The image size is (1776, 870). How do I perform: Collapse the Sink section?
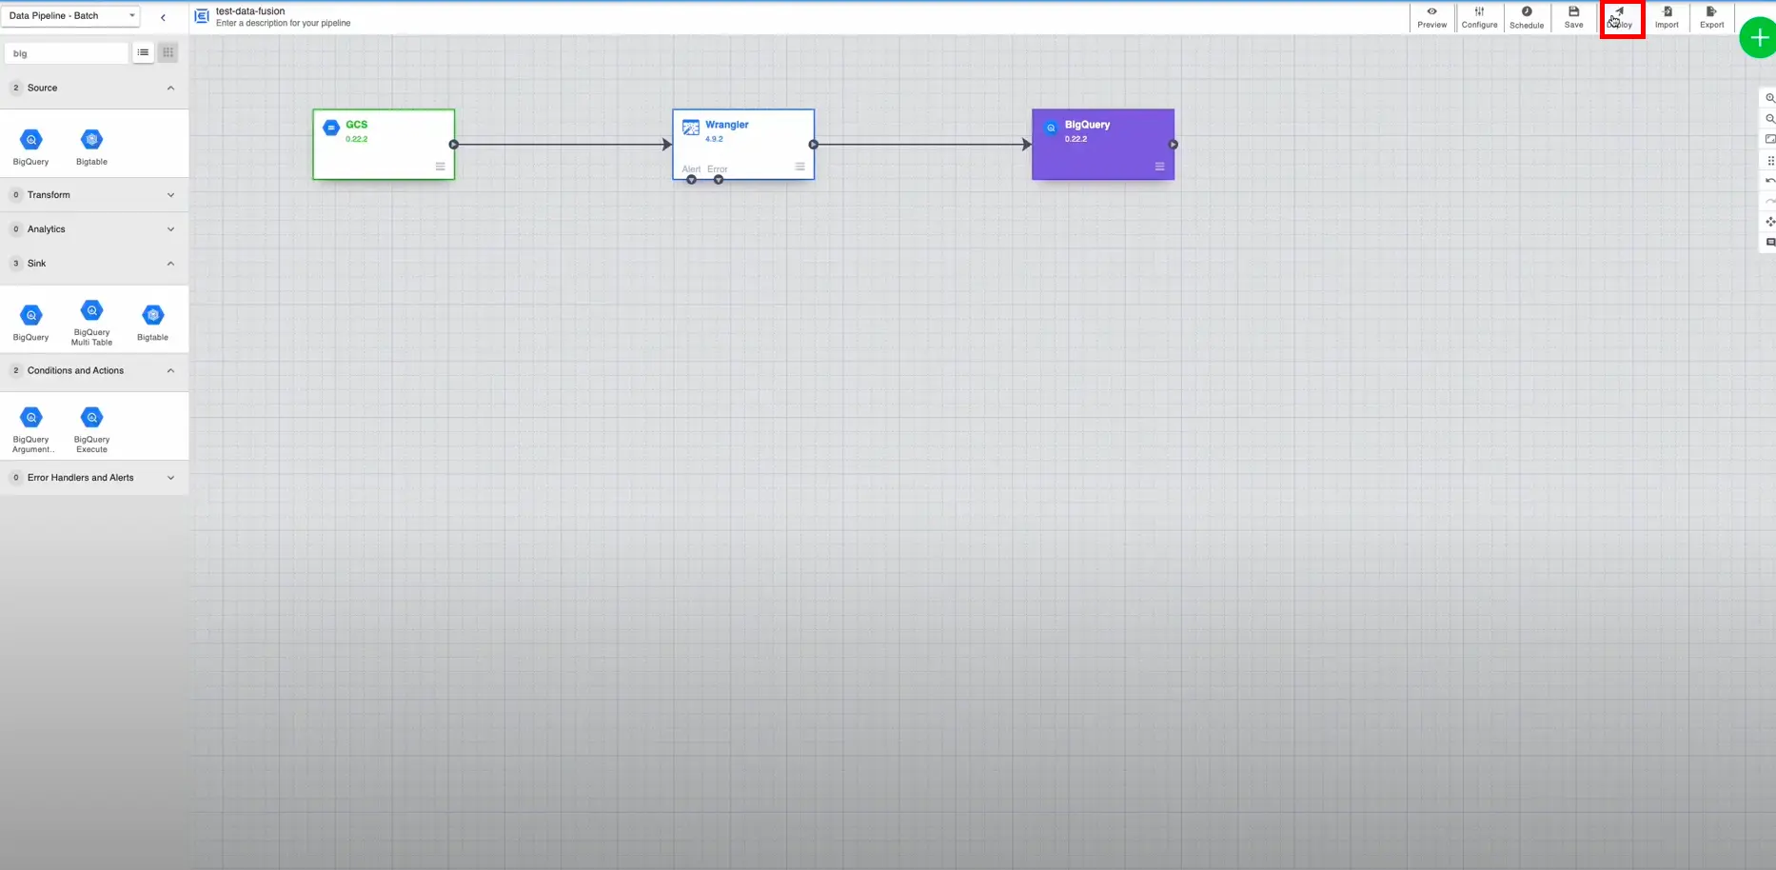tap(170, 264)
